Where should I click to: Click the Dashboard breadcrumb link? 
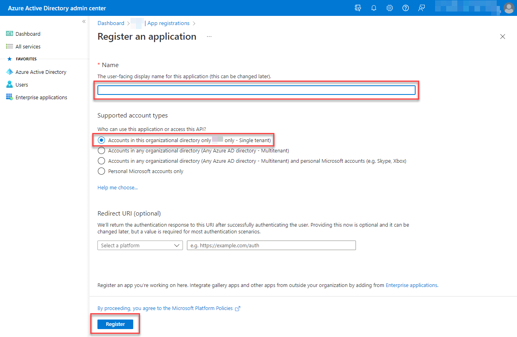pos(111,23)
